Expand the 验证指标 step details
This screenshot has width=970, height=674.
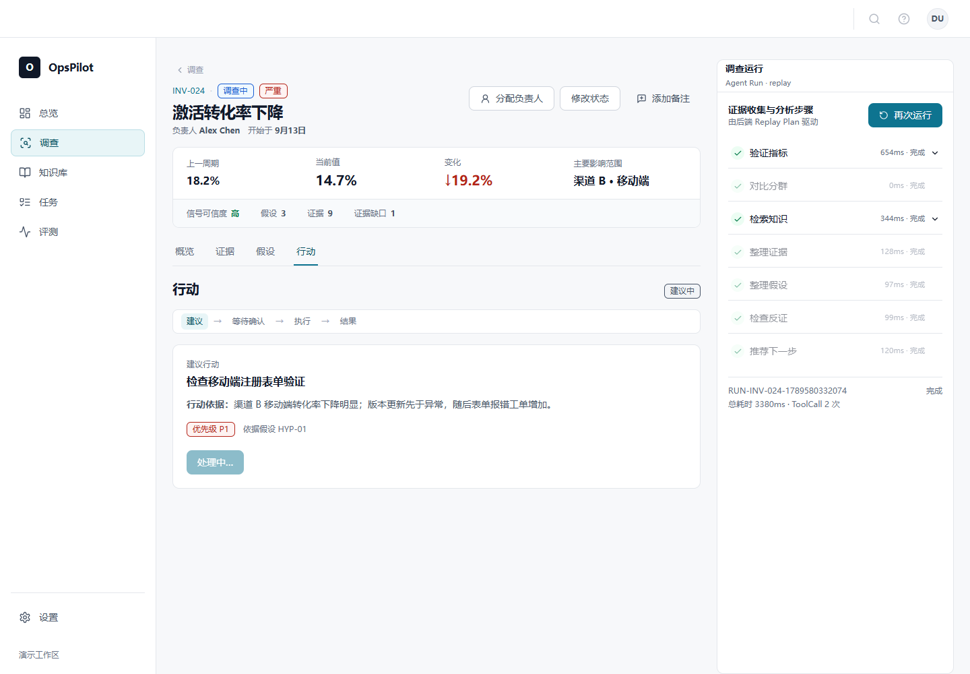(935, 153)
